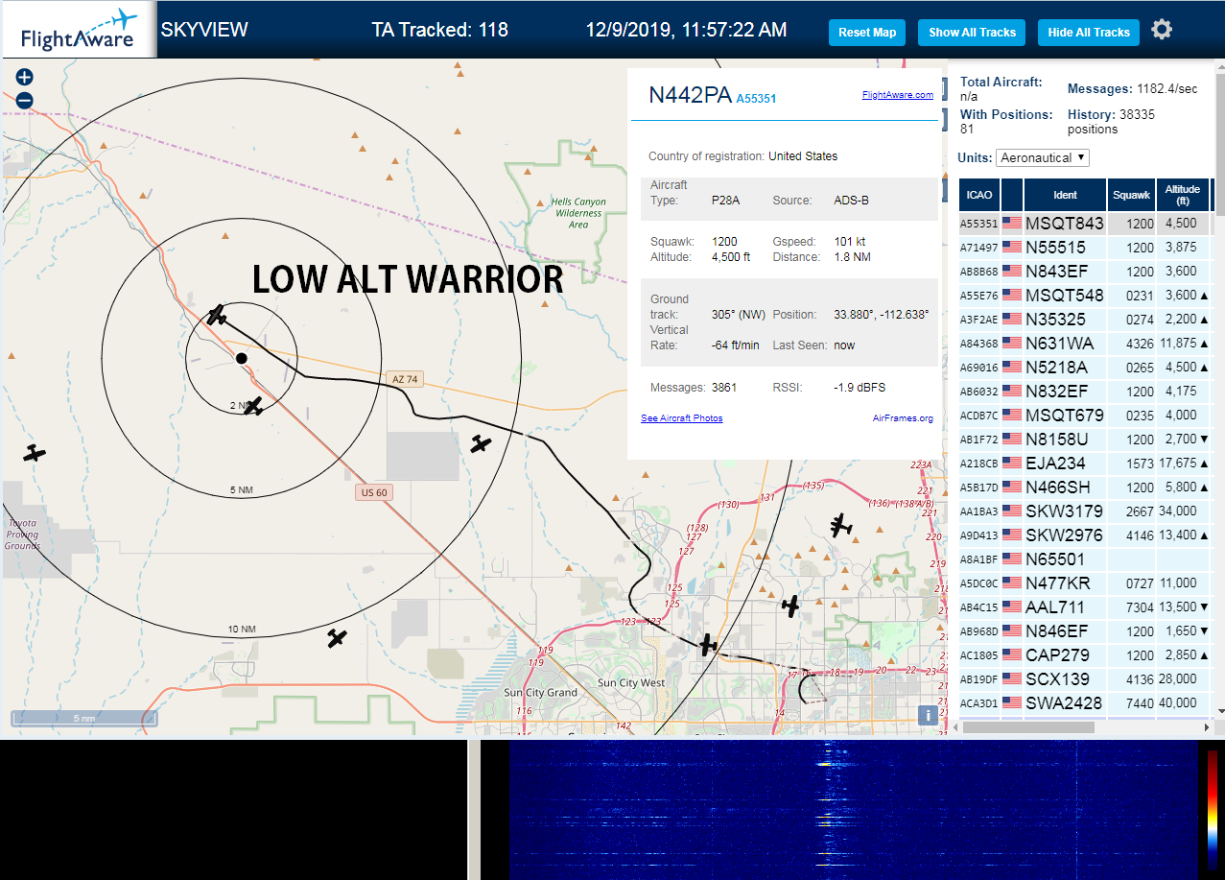This screenshot has height=880, width=1225.
Task: Click the receiver location black dot
Action: [x=242, y=358]
